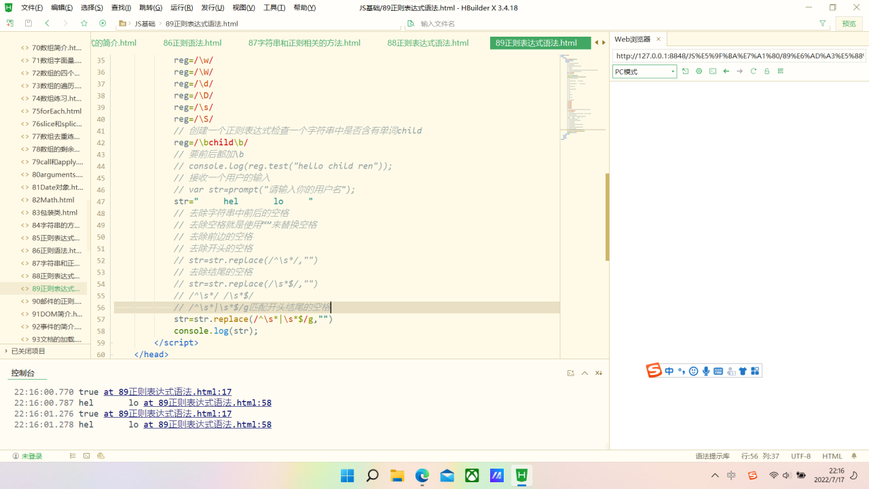869x489 pixels.
Task: Open the 选择(S) menu
Action: [92, 7]
